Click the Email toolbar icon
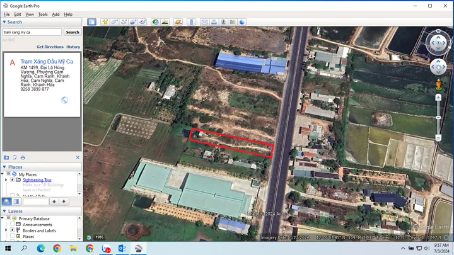The width and height of the screenshot is (454, 255). coord(205,22)
